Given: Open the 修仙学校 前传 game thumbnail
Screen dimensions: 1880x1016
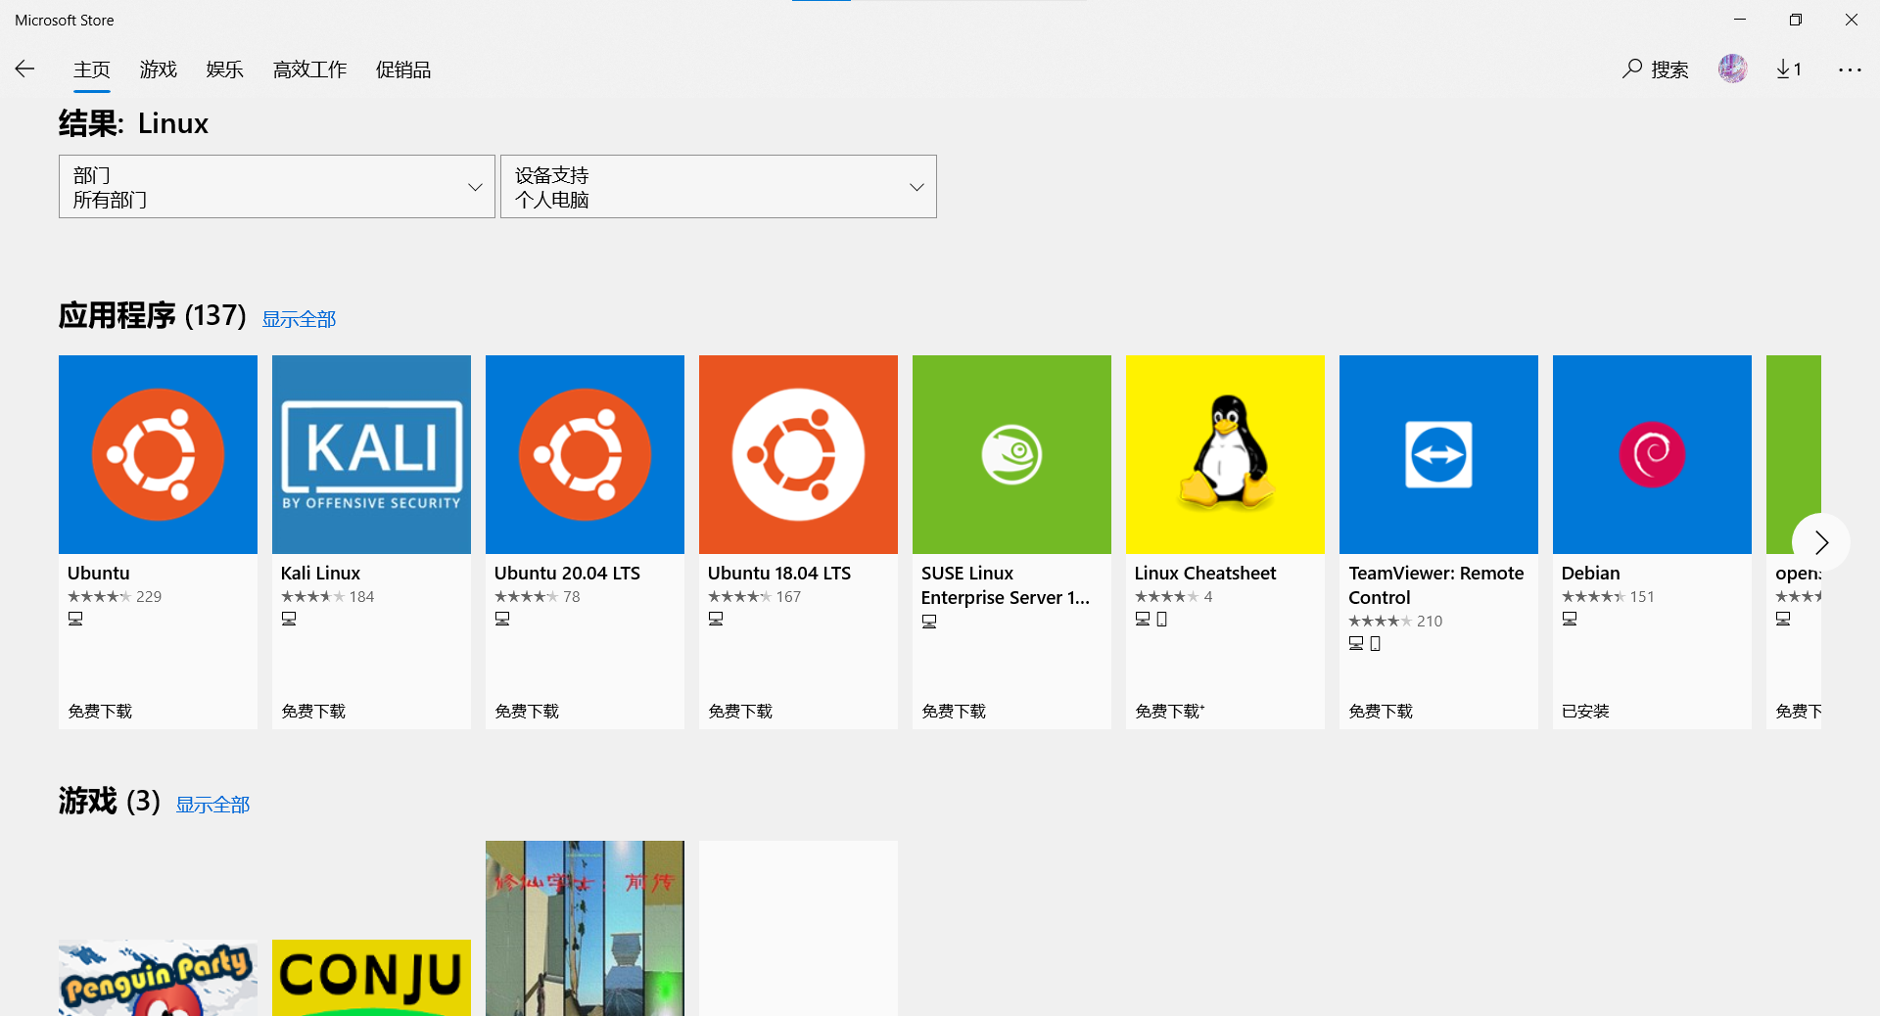Looking at the screenshot, I should coord(585,928).
